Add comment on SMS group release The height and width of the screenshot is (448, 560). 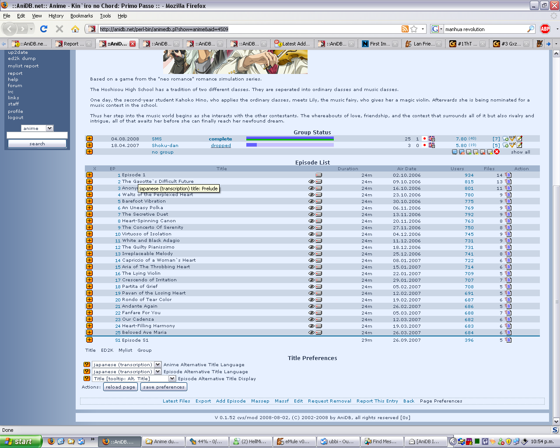506,139
